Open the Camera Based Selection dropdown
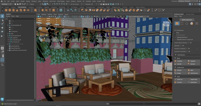201x106 pixels. point(188,43)
